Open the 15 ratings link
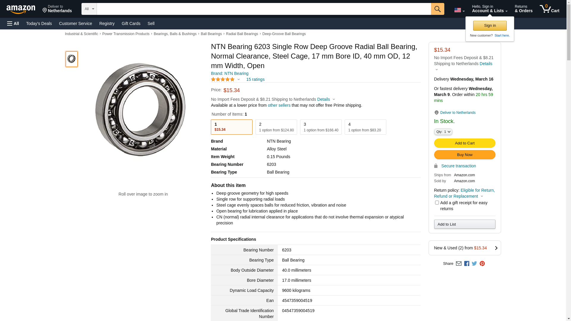Screen dimensions: 571x321 [x=255, y=79]
